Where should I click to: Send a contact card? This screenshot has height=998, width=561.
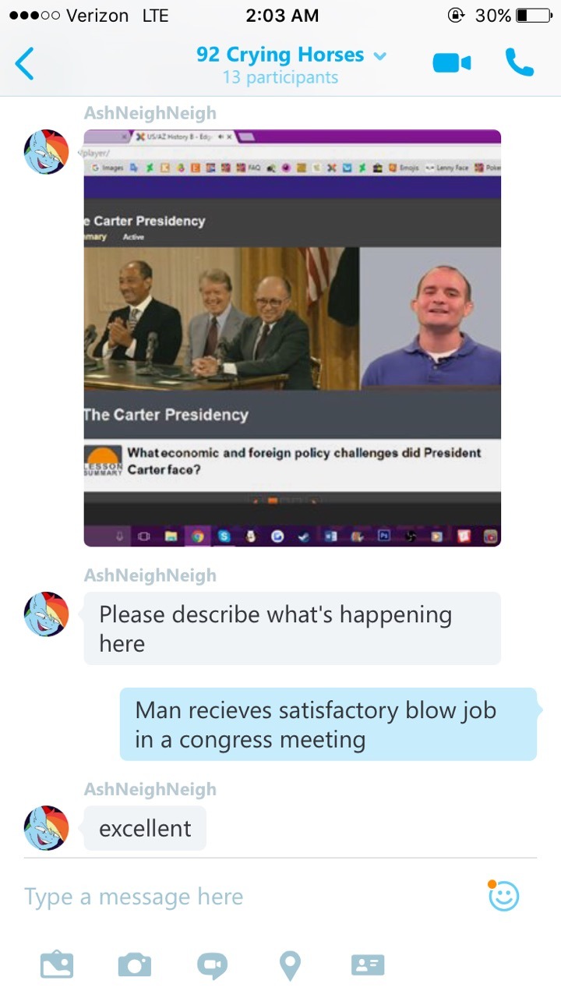point(368,965)
